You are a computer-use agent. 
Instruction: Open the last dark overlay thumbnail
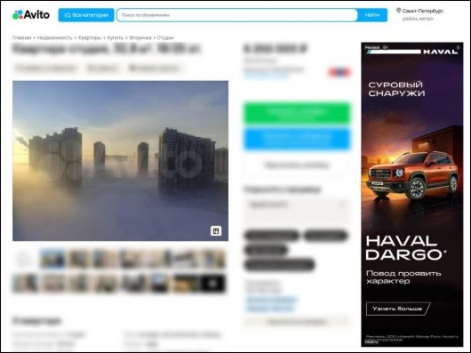pos(212,284)
